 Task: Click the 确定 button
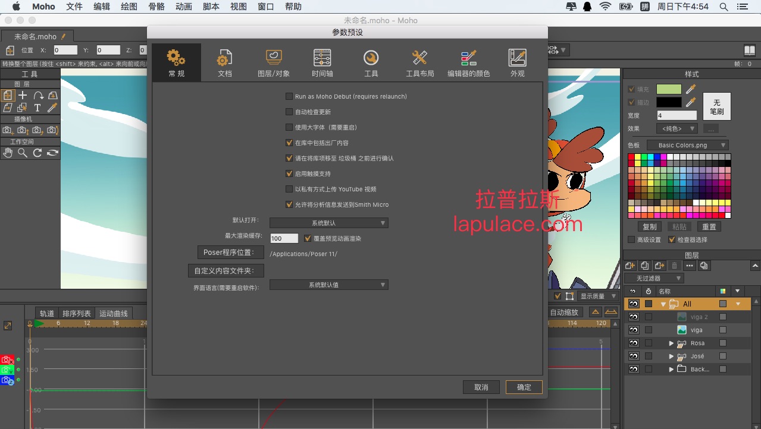click(x=524, y=387)
